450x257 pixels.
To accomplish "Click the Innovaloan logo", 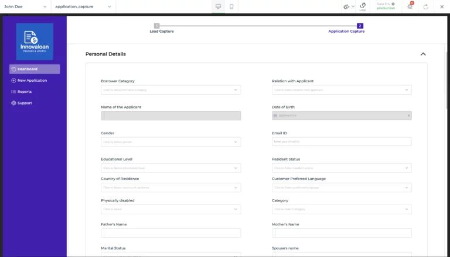I will tap(35, 41).
